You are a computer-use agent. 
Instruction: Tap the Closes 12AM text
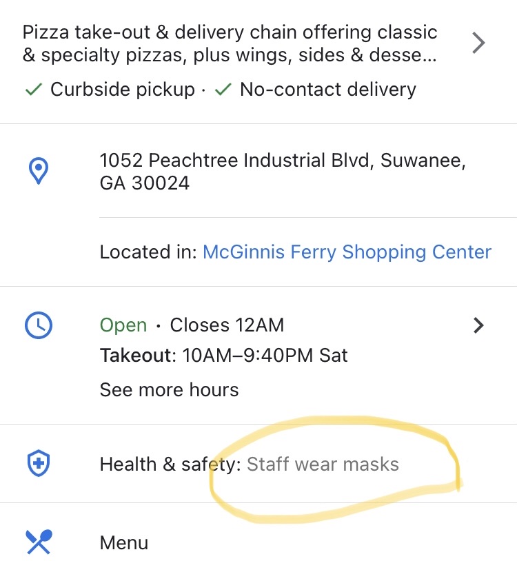point(227,325)
